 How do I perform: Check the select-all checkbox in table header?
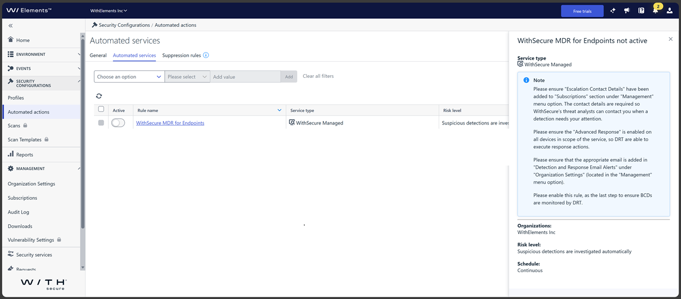(x=101, y=110)
